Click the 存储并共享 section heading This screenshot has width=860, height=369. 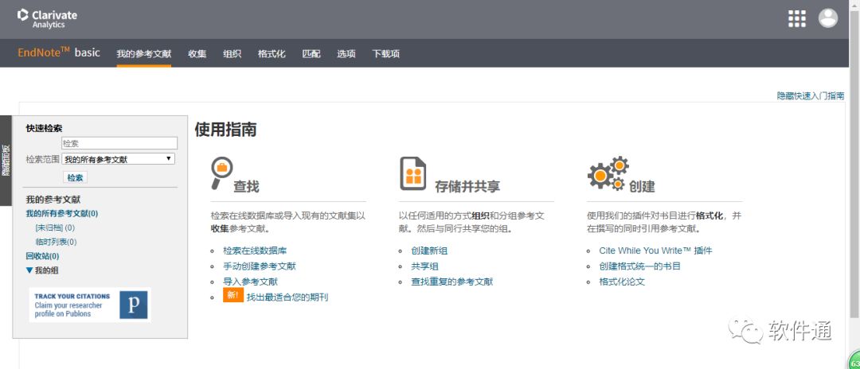click(x=467, y=186)
